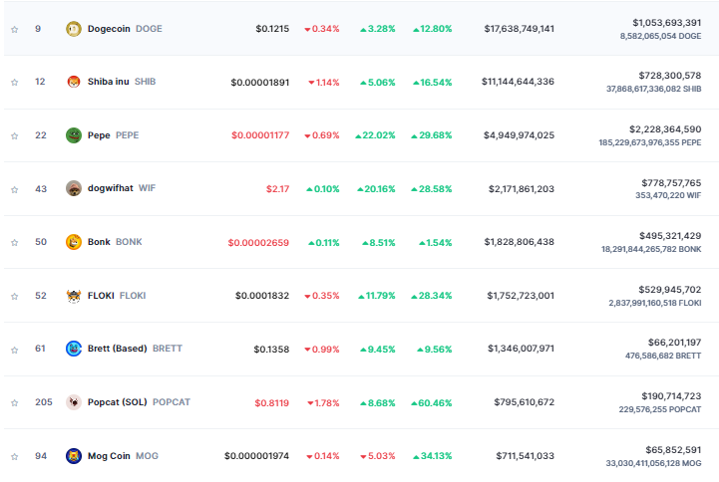This screenshot has width=719, height=482.
Task: Click Dogecoin price $0.1215
Action: [272, 29]
